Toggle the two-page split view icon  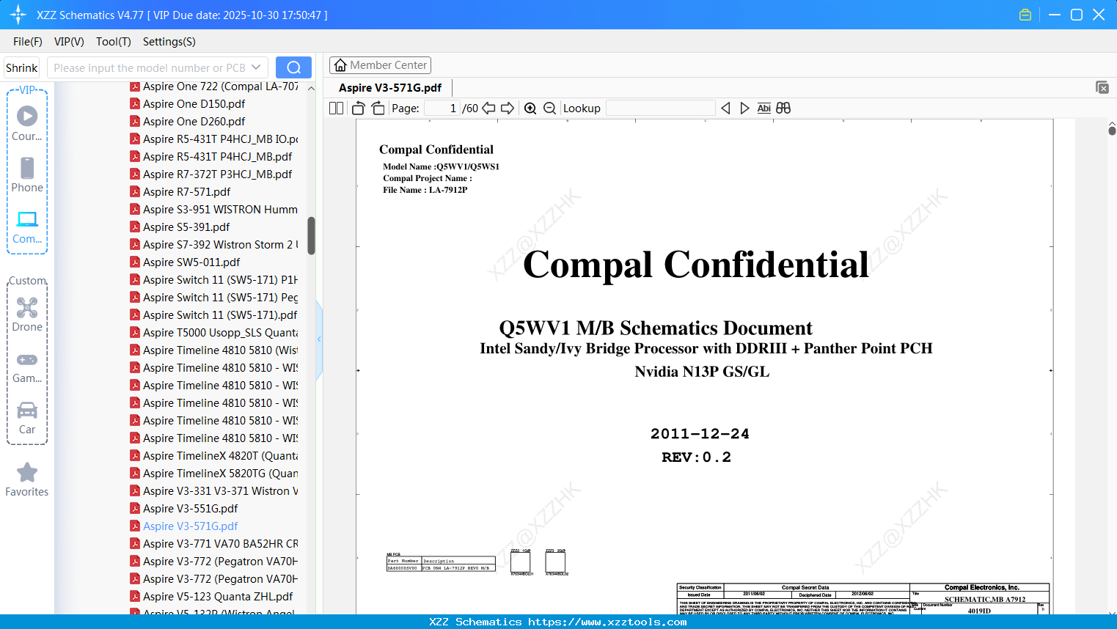click(x=336, y=108)
